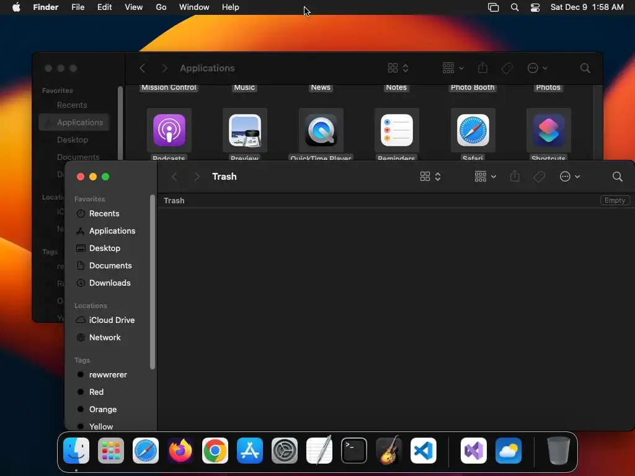This screenshot has height=476, width=635.
Task: Open the Go menu
Action: 161,7
